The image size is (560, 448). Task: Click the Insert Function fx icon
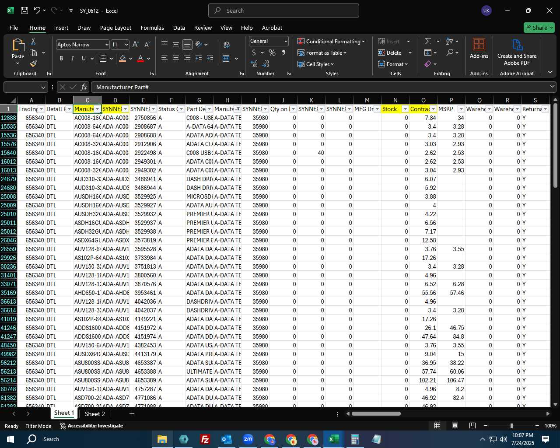84,87
